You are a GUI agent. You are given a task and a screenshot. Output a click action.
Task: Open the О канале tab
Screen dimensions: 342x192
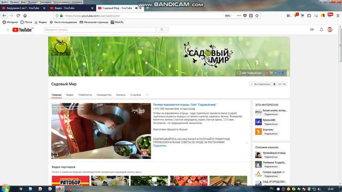136,95
